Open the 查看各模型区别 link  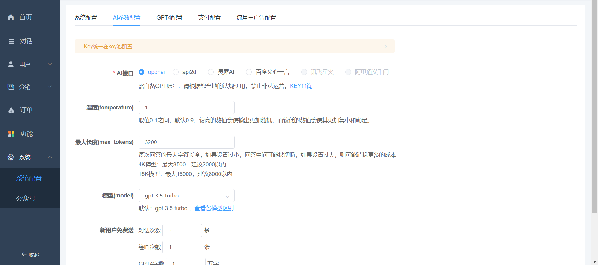click(x=214, y=208)
